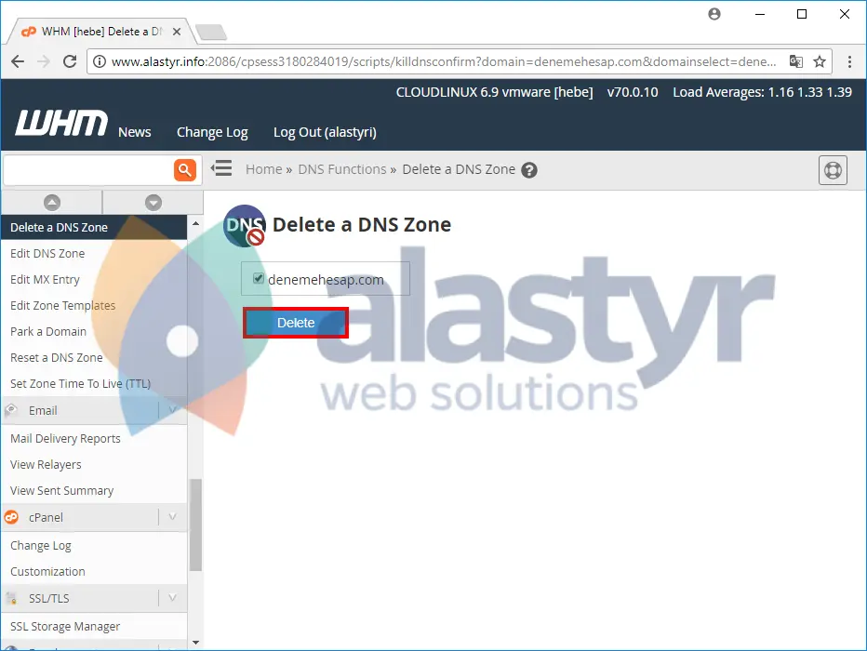Click the browser forward arrow
This screenshot has width=867, height=651.
pyautogui.click(x=44, y=61)
